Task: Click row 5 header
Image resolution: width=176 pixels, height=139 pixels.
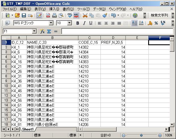Action: pos(6,62)
